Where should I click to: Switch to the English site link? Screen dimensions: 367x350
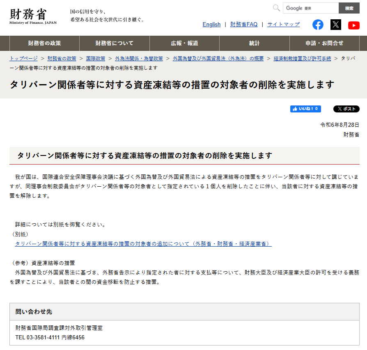[x=211, y=25]
